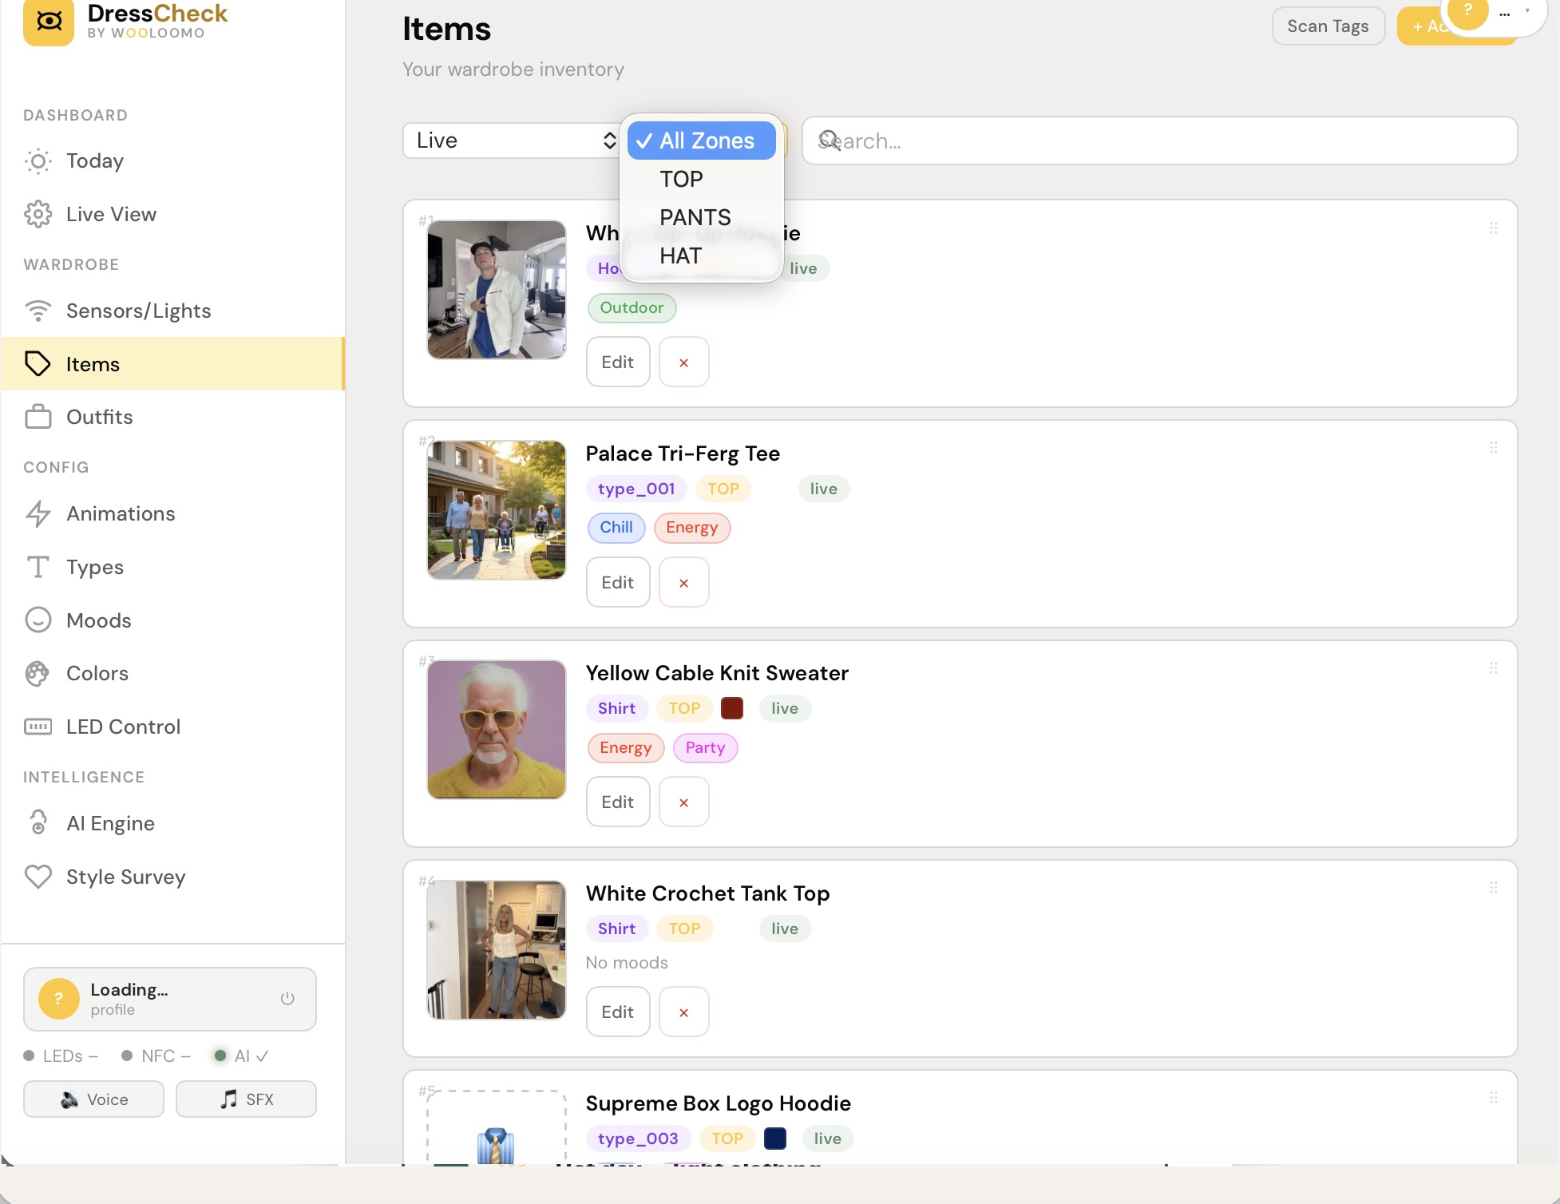Click the LEDs status indicator
1560x1204 pixels.
pos(61,1056)
